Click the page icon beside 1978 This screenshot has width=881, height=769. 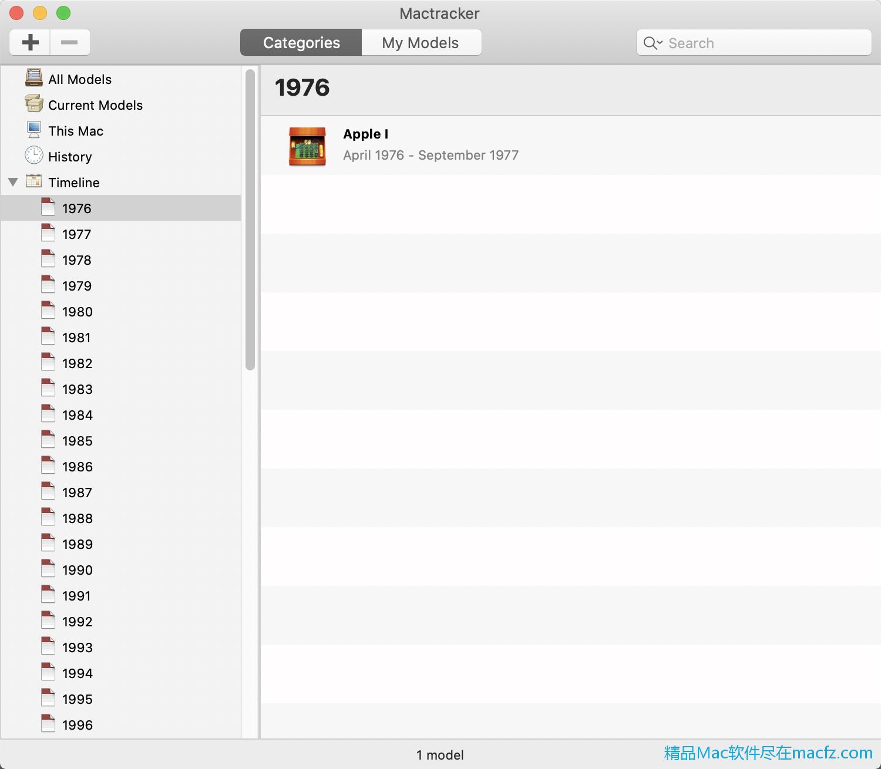pyautogui.click(x=48, y=259)
